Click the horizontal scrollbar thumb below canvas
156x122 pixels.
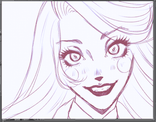coord(95,119)
